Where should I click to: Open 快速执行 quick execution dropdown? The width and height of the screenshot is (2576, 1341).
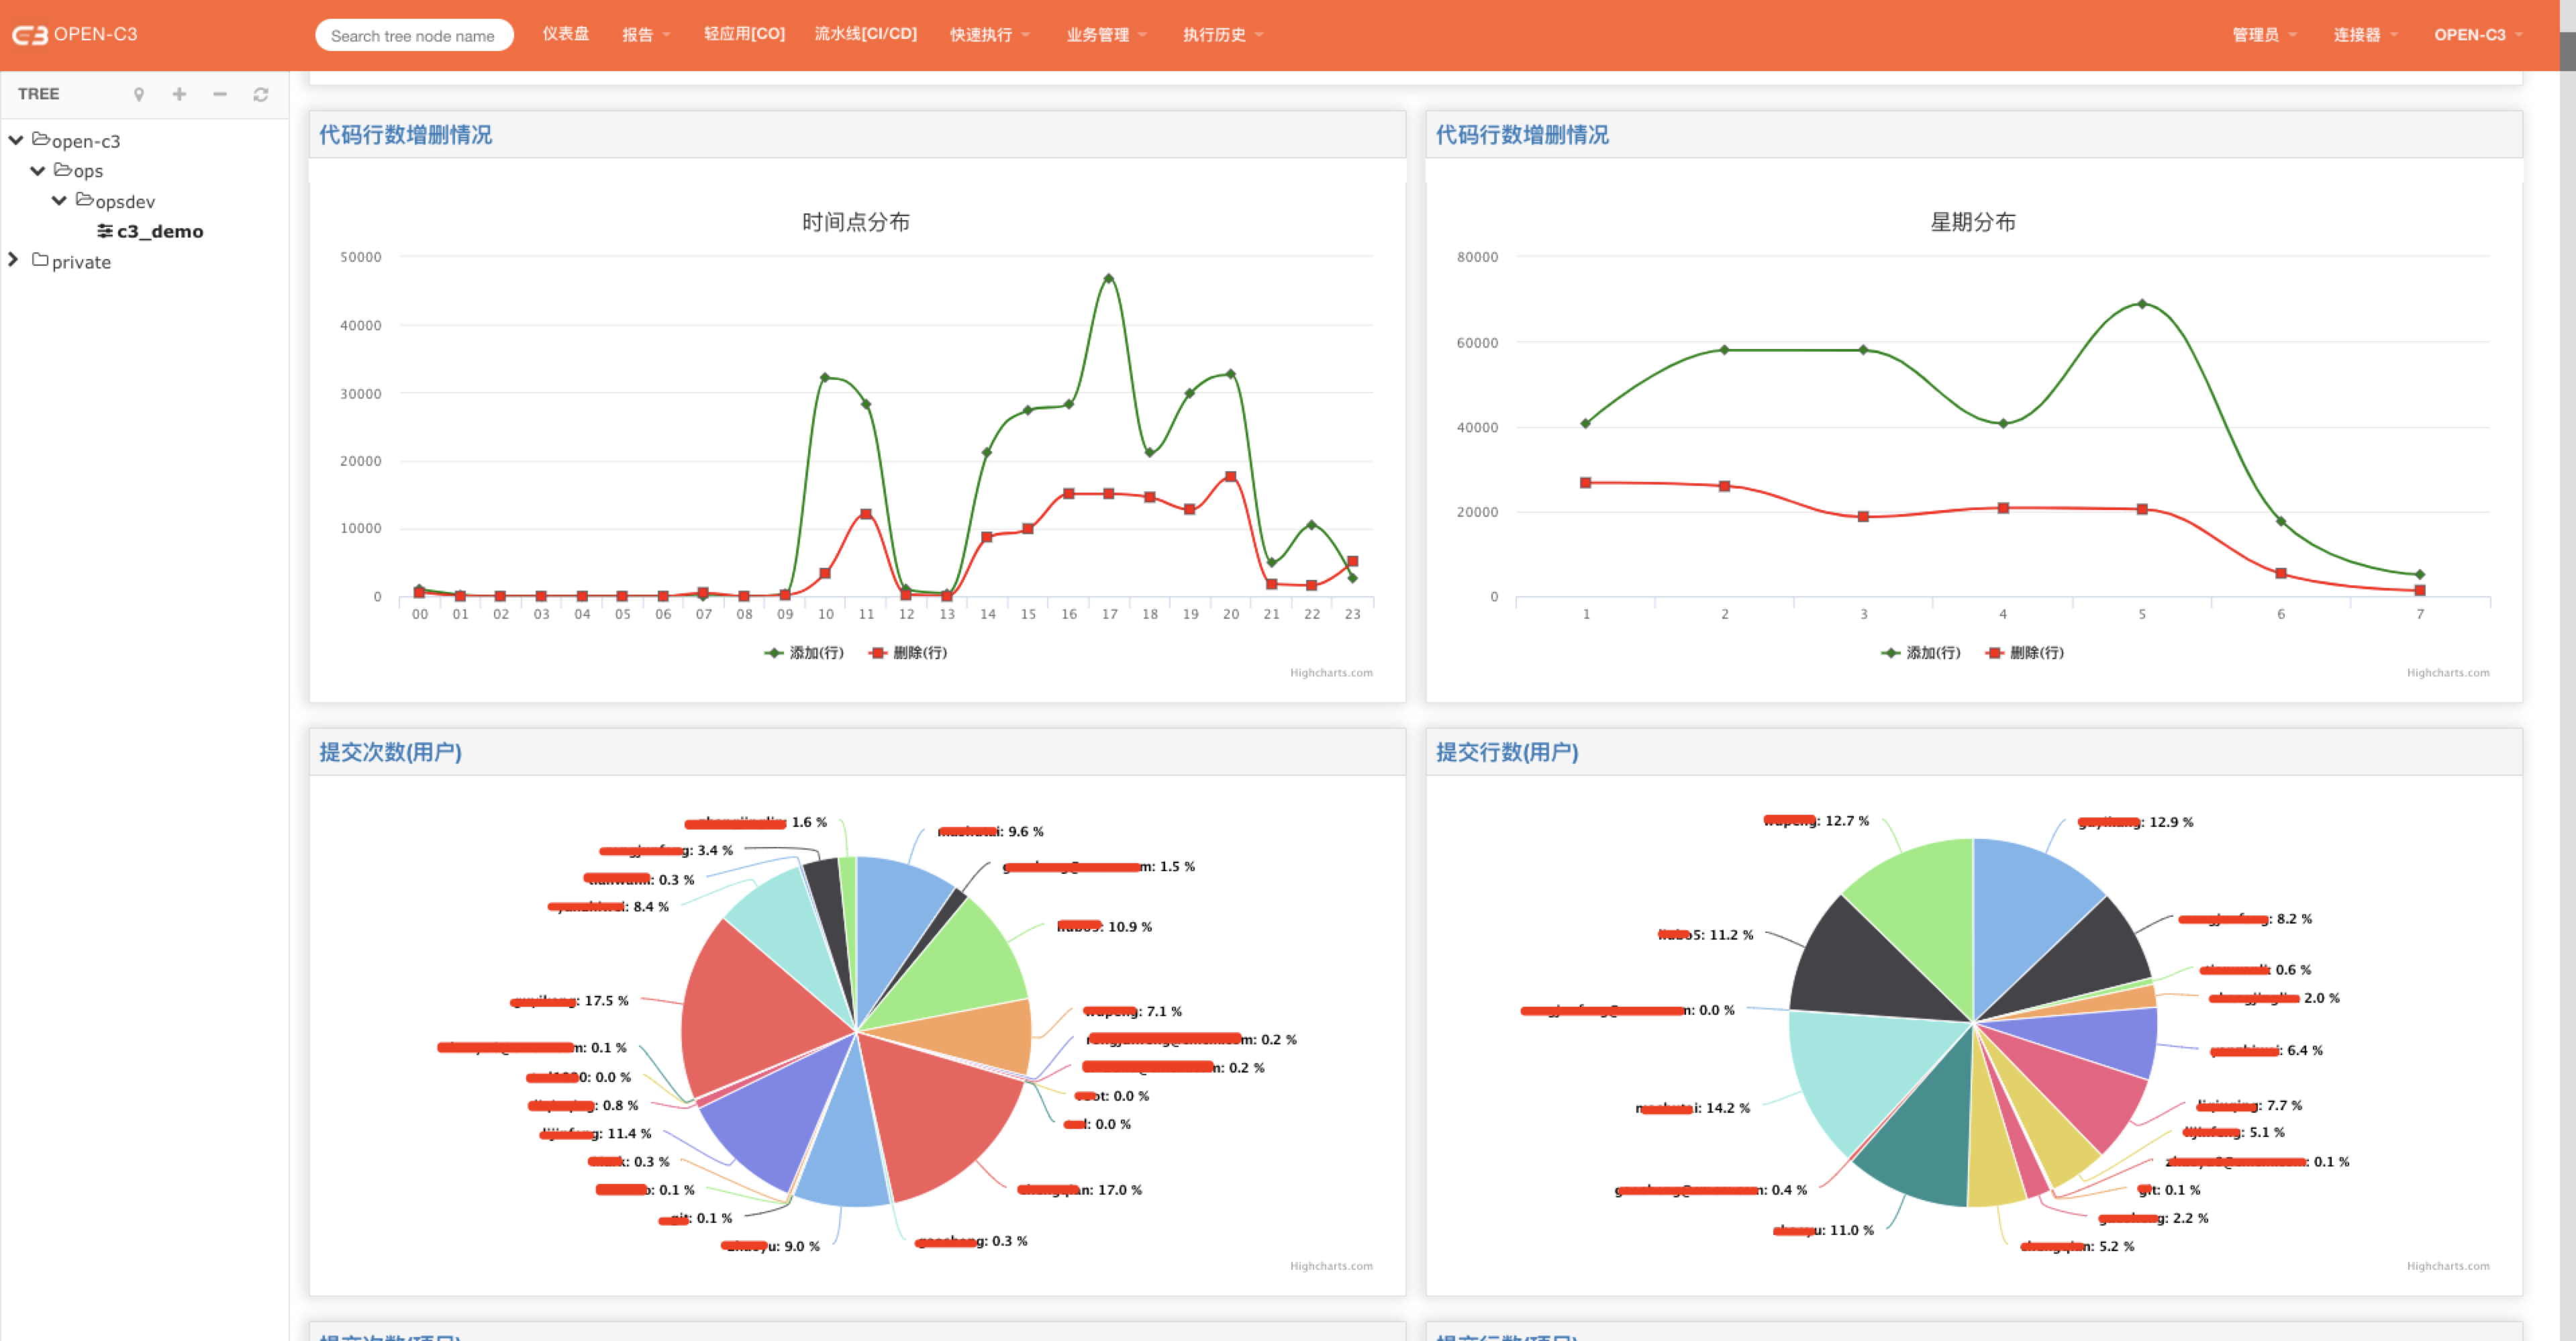[x=981, y=34]
